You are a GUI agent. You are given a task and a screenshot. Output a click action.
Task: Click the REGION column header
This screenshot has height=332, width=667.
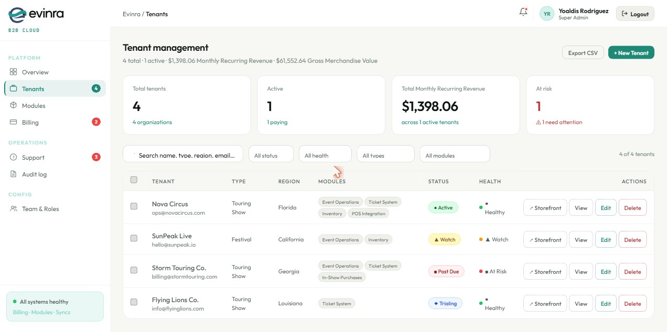pyautogui.click(x=289, y=182)
